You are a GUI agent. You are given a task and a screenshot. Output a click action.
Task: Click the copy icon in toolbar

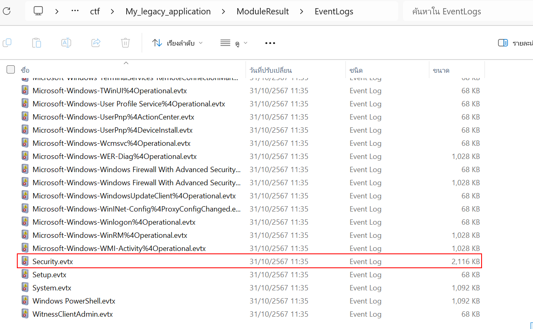[x=7, y=43]
